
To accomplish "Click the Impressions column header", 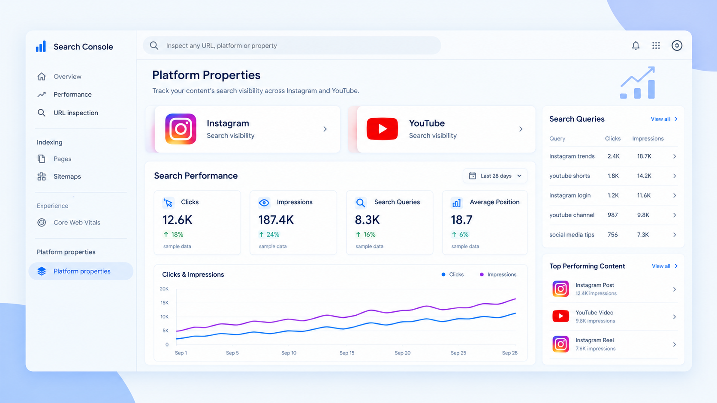I will (x=648, y=139).
